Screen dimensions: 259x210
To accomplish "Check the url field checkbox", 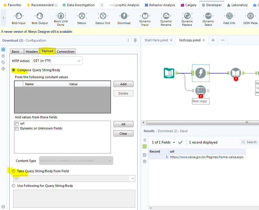I will [x=17, y=123].
